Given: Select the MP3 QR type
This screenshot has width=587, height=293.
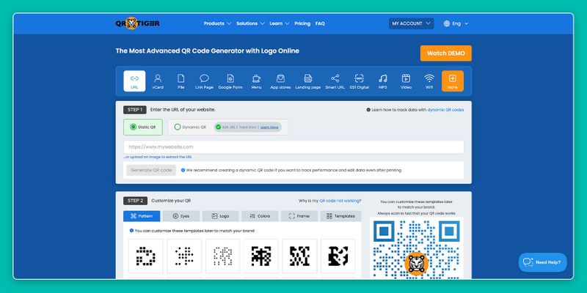Looking at the screenshot, I should tap(382, 81).
